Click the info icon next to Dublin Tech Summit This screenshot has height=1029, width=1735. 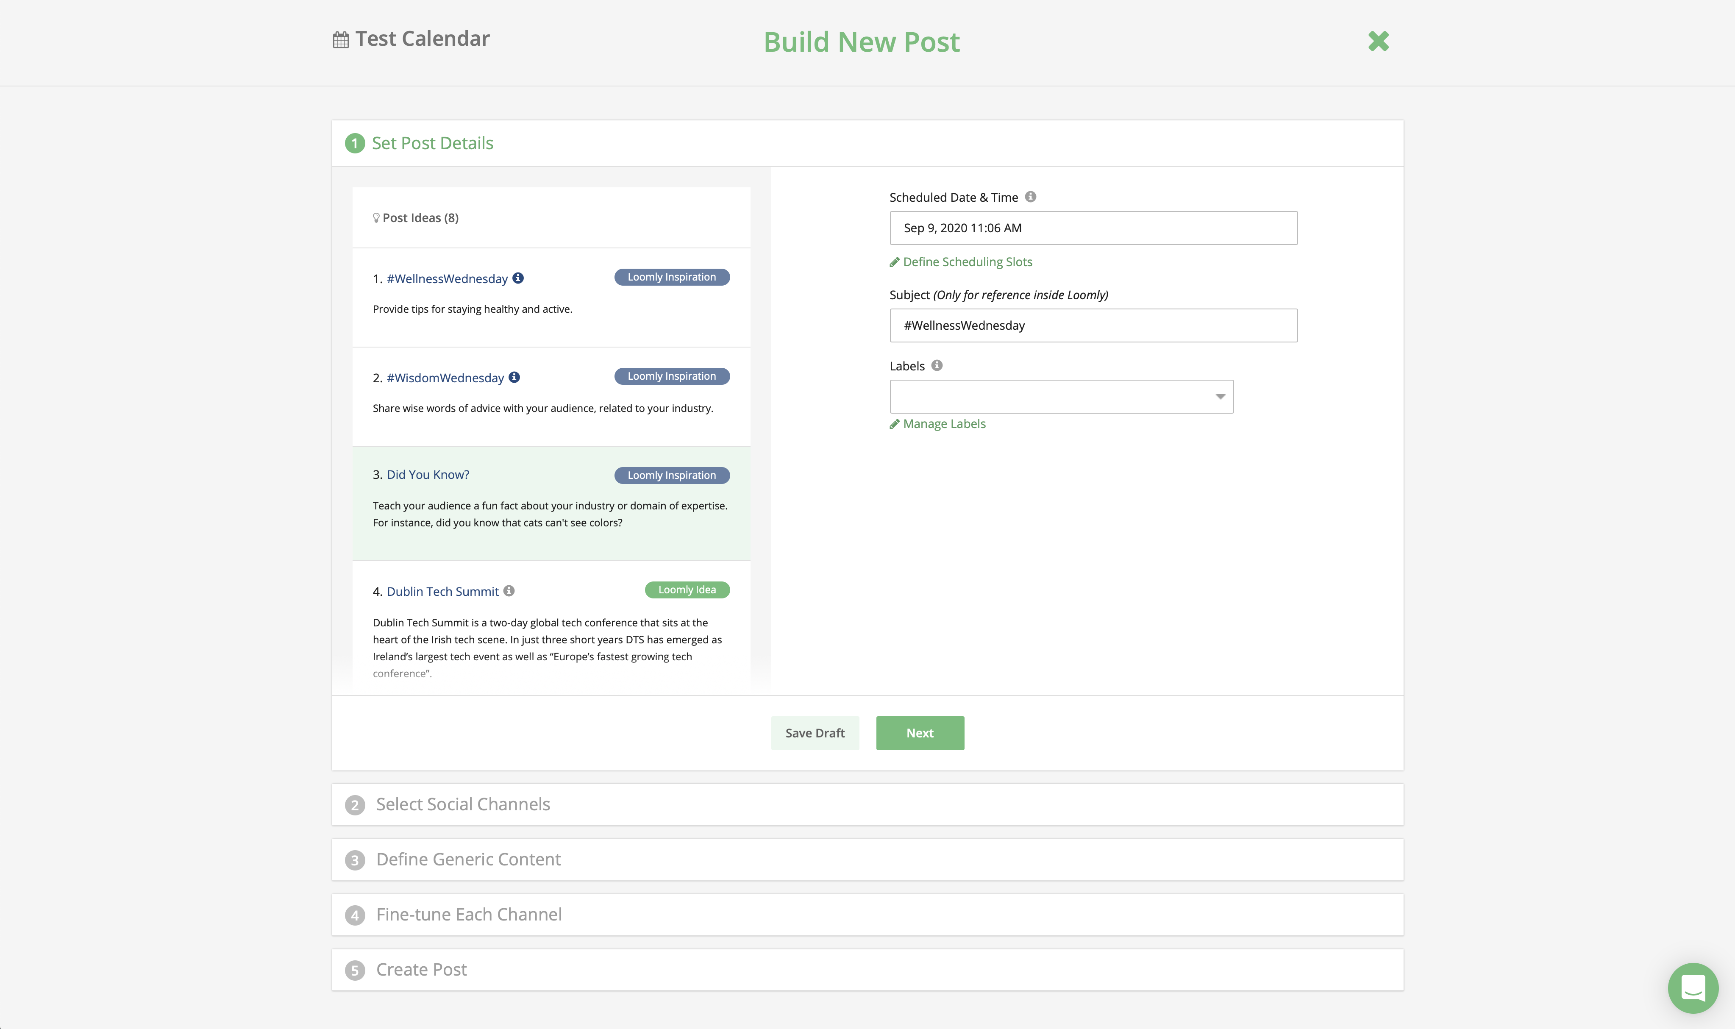509,591
